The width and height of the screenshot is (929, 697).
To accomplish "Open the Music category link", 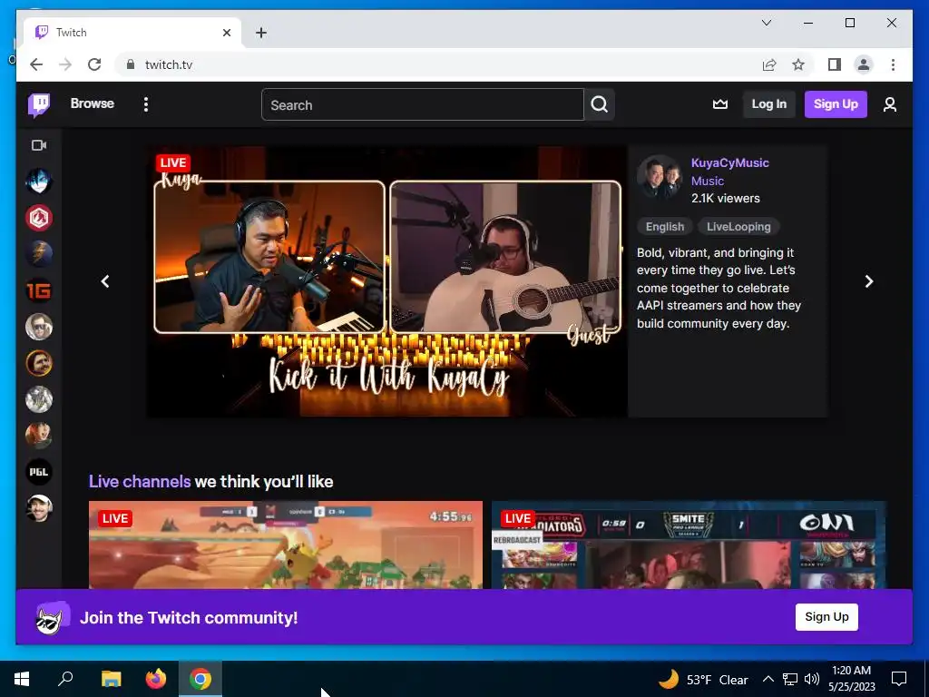I will point(708,181).
